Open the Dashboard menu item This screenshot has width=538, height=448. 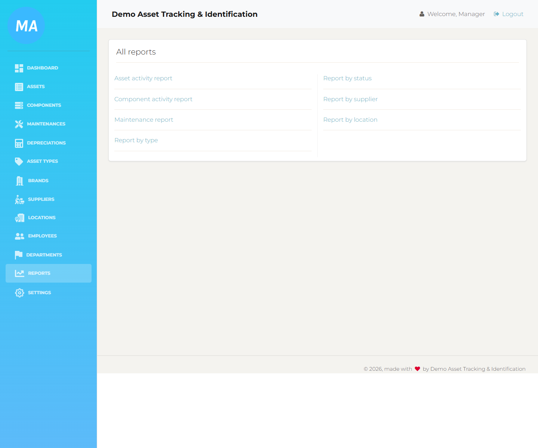(x=43, y=68)
